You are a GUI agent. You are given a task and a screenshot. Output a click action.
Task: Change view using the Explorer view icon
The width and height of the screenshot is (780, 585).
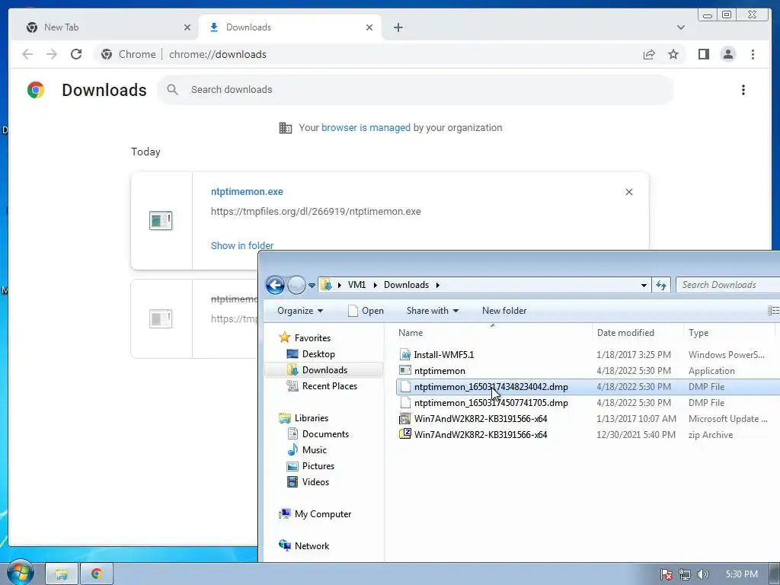pos(774,311)
